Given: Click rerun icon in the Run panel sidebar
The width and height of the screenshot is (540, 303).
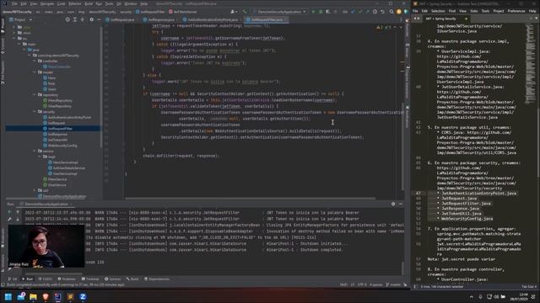Looking at the screenshot, I should click(9, 213).
